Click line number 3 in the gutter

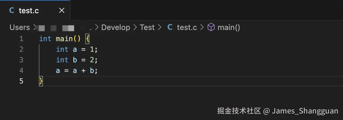click(21, 60)
